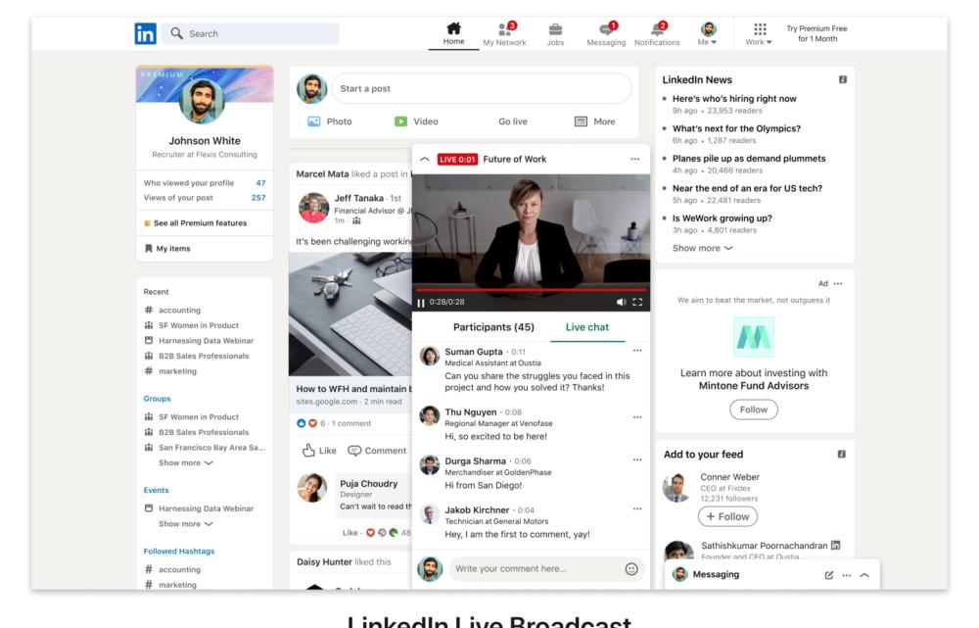The image size is (979, 628).
Task: Click the red video progress bar
Action: (x=531, y=291)
